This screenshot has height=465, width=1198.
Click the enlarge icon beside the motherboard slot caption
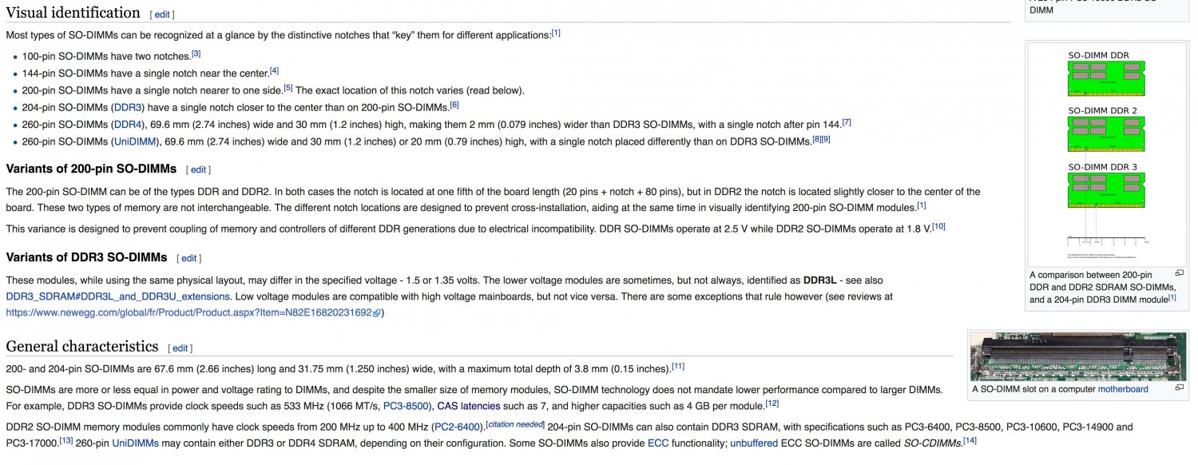1179,388
